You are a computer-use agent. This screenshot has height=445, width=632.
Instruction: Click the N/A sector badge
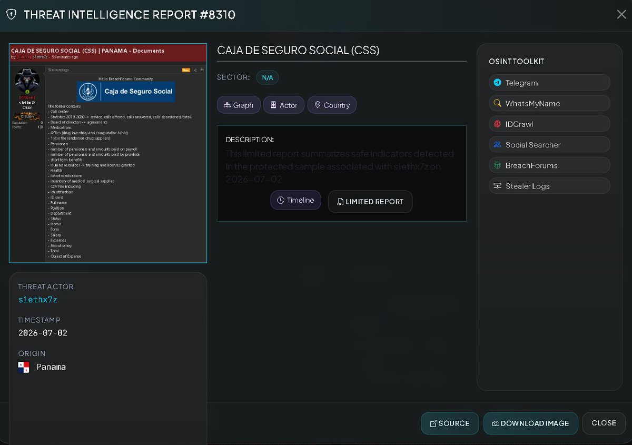268,77
